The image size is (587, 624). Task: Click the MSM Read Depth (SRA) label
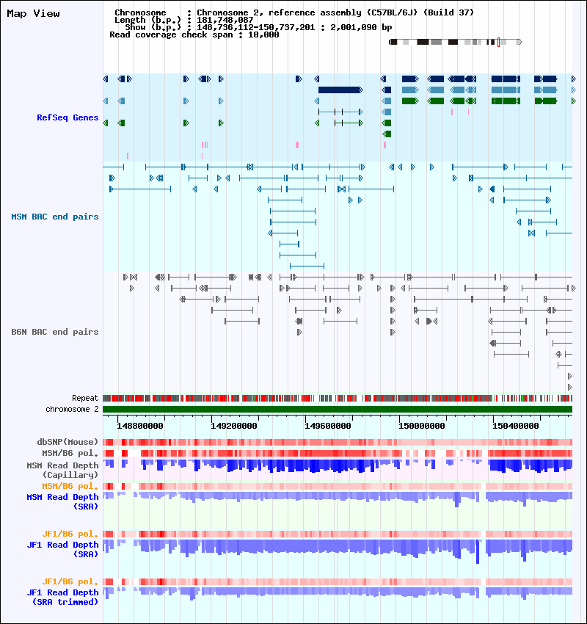click(x=62, y=501)
